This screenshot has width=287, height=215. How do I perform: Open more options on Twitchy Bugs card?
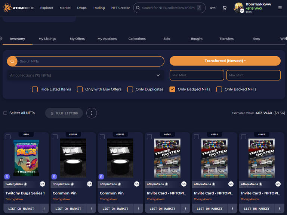click(x=44, y=208)
